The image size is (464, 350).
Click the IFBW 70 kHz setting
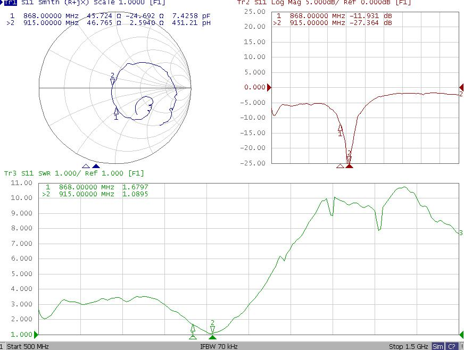(219, 346)
